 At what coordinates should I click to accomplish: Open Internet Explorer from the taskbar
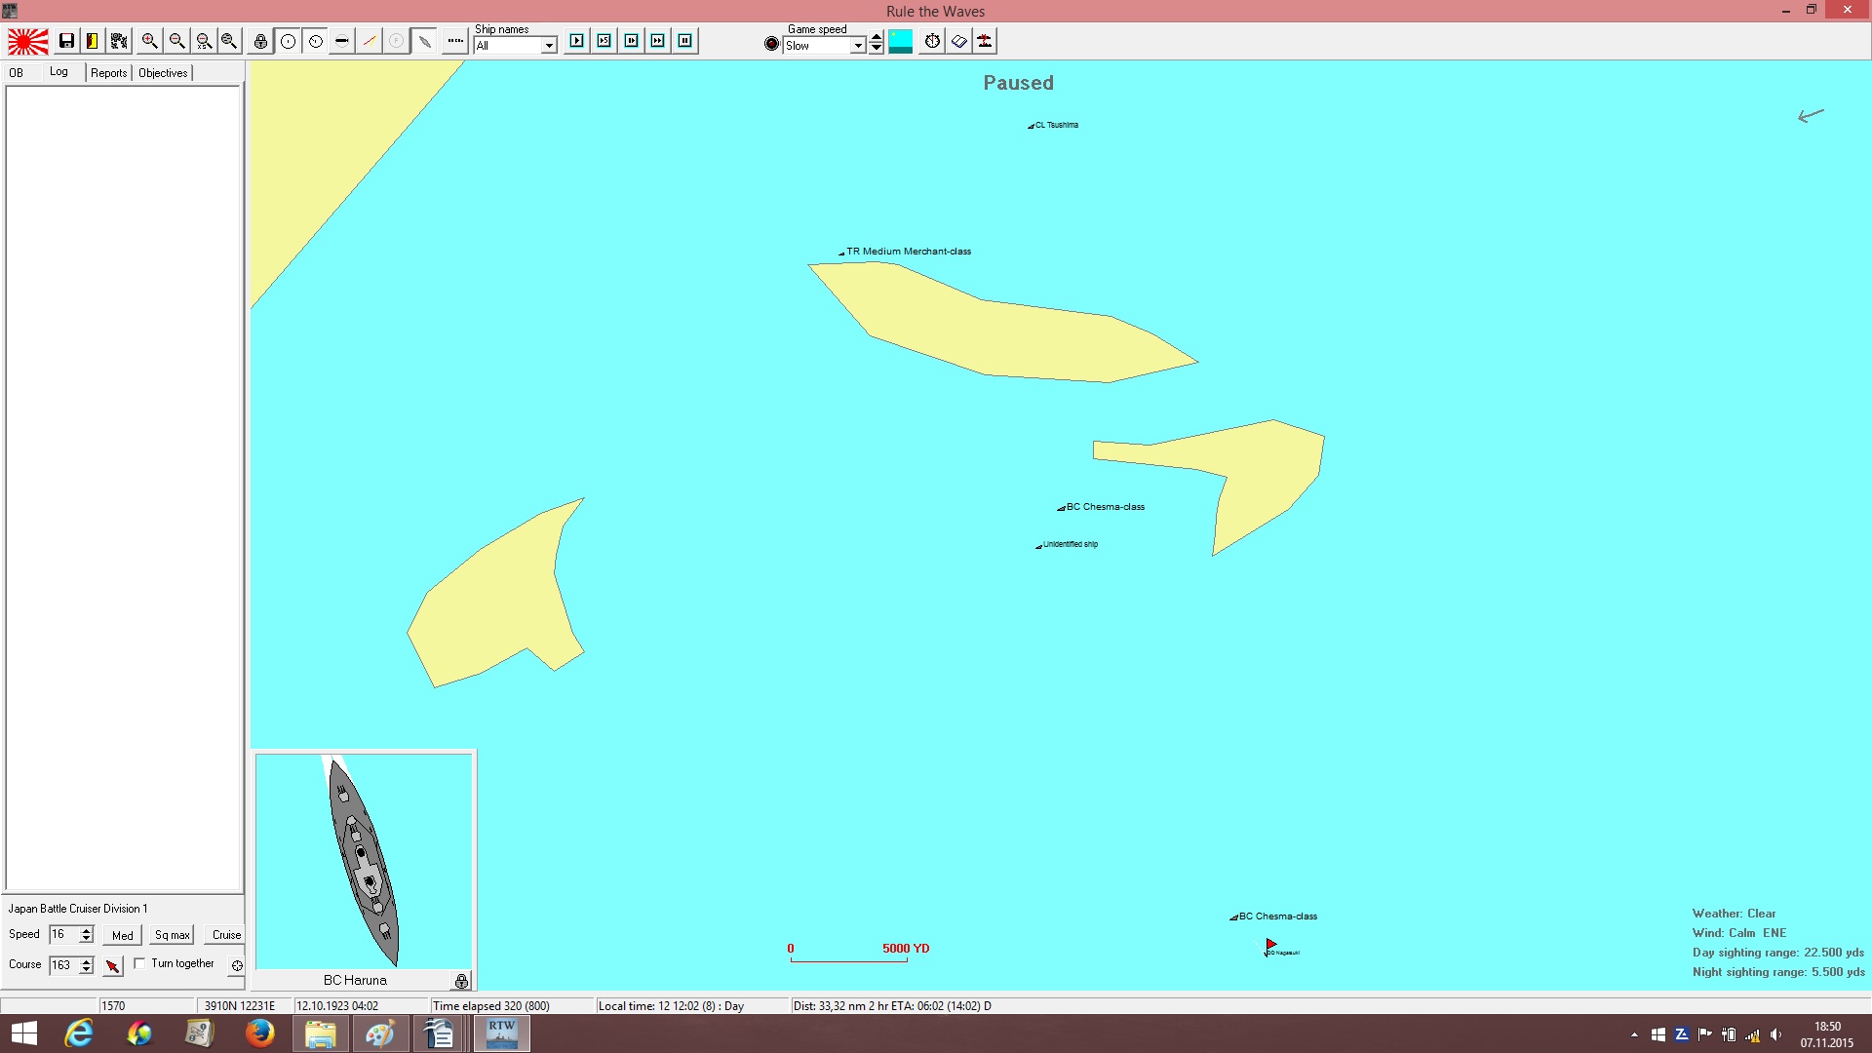coord(79,1033)
